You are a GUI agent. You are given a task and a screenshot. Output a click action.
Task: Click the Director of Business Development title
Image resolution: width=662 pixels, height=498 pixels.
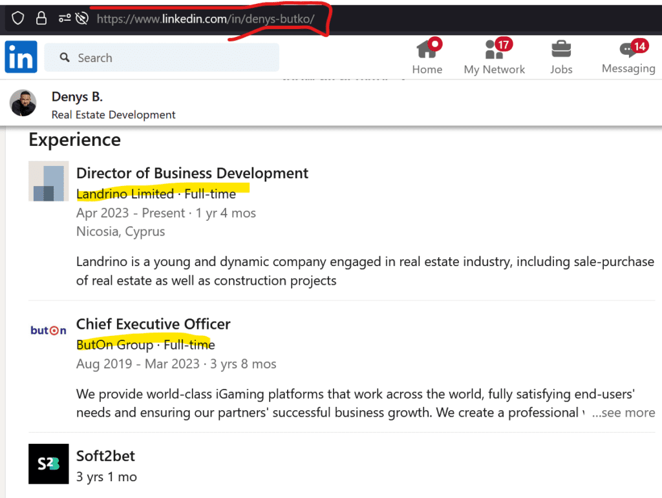tap(192, 173)
